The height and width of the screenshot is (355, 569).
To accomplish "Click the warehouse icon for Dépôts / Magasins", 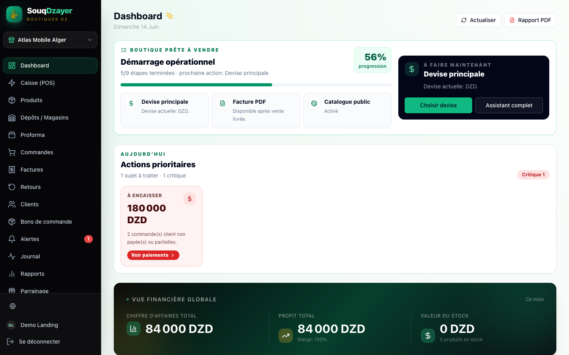I will click(x=12, y=118).
